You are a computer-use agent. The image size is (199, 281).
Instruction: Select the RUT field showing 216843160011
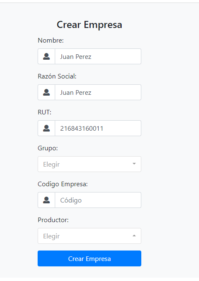[x=98, y=128]
